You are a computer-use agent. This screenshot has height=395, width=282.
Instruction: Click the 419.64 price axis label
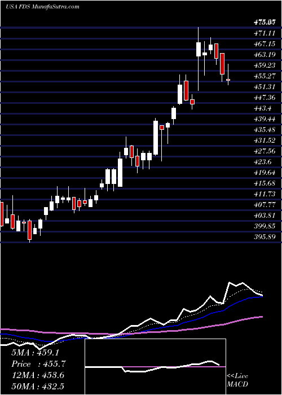coord(264,173)
